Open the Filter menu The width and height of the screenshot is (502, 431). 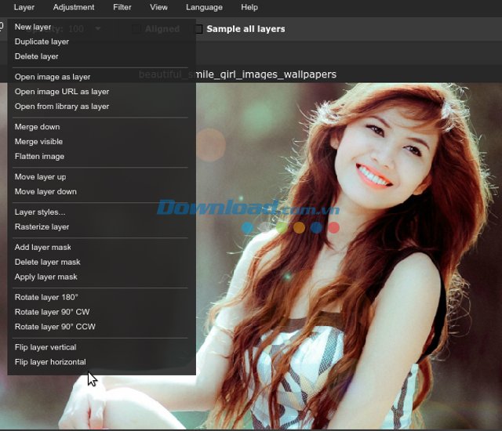tap(122, 7)
